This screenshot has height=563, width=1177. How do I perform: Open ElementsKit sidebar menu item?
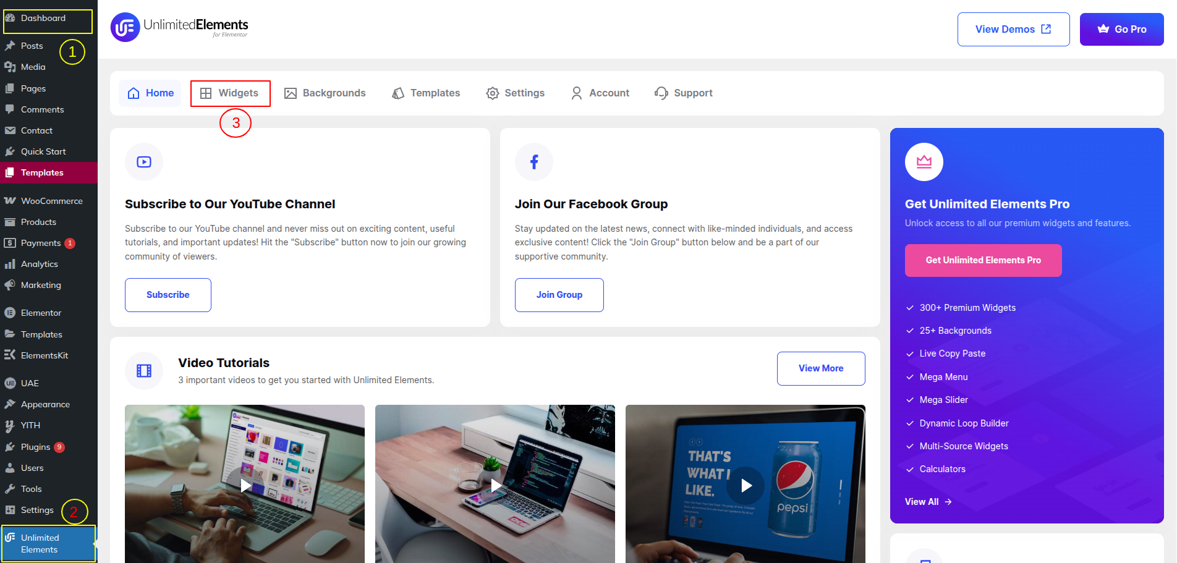[x=45, y=355]
